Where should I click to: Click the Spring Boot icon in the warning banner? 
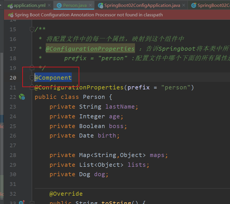click(x=11, y=15)
